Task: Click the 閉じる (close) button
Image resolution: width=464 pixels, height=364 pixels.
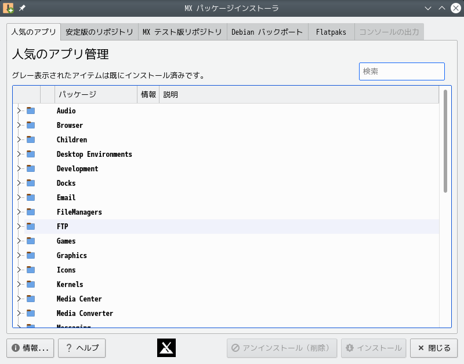Action: 434,348
